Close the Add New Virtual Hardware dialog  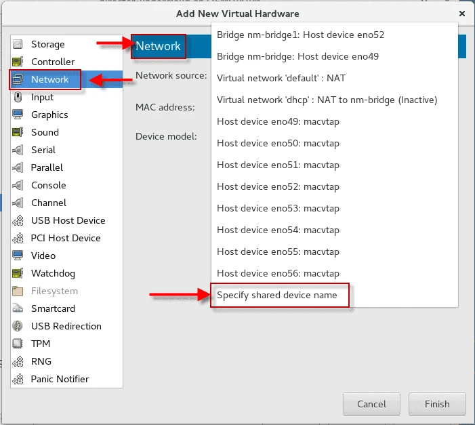462,14
